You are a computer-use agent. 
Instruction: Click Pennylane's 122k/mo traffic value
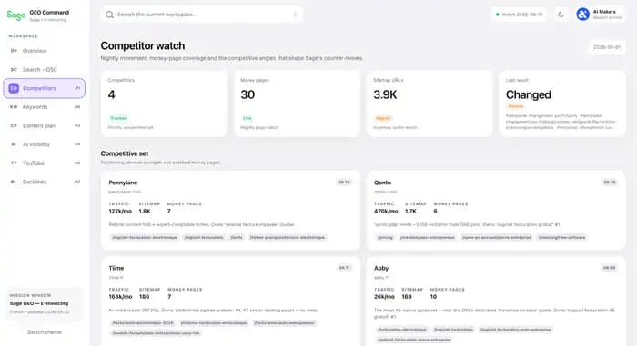(120, 211)
